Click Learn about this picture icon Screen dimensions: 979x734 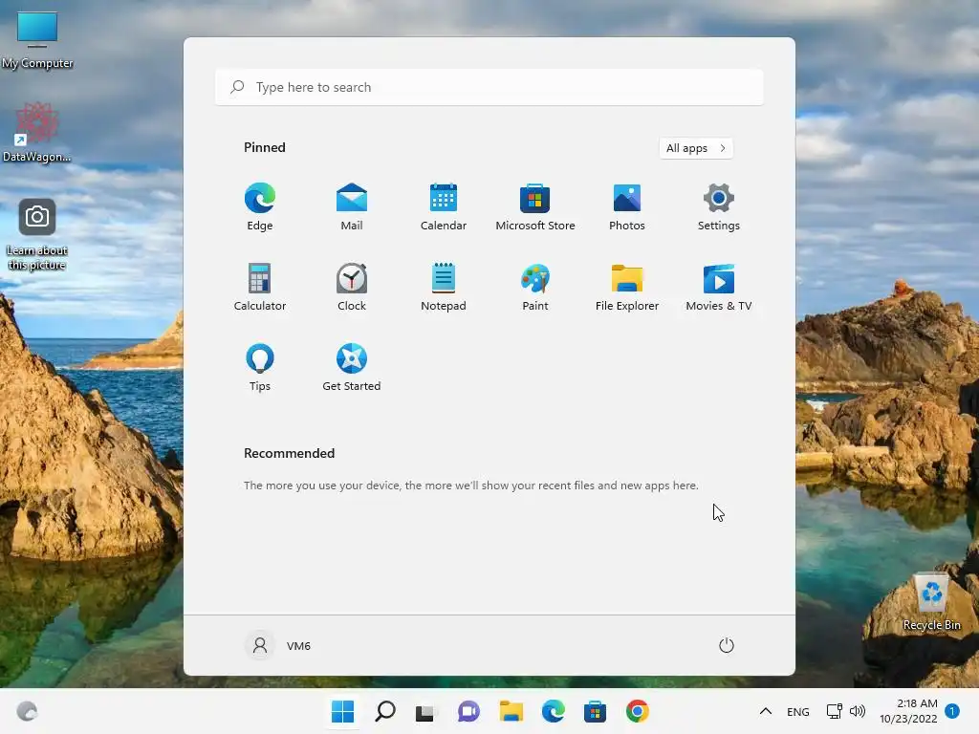[x=37, y=234]
